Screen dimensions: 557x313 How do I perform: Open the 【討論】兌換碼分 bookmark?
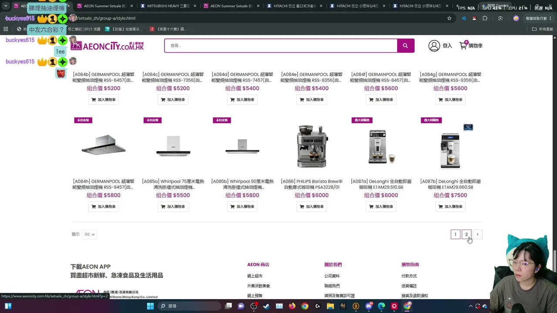click(124, 29)
